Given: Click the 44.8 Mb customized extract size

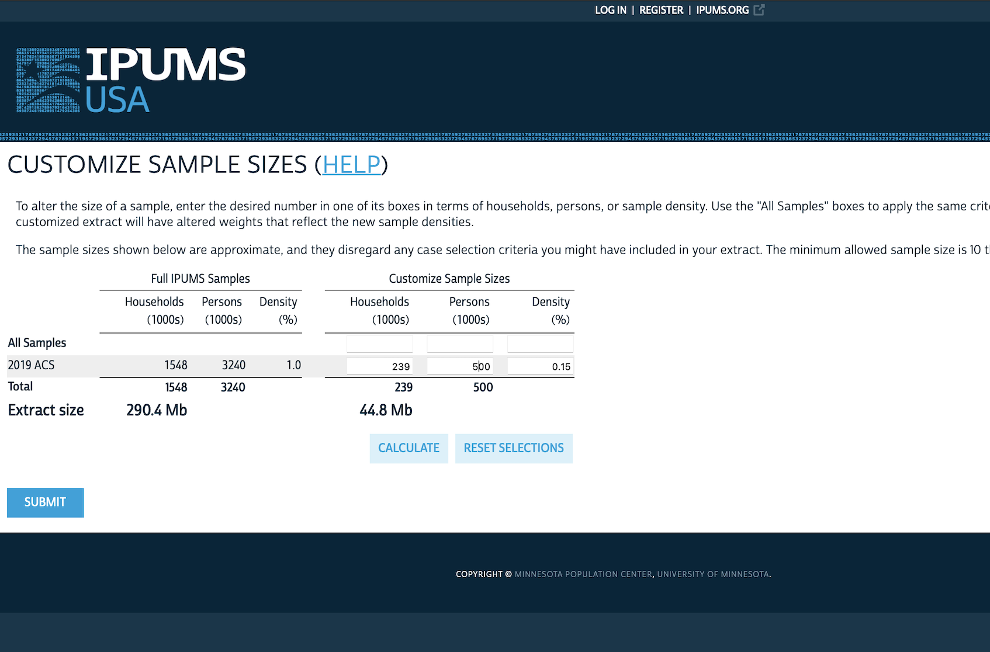Looking at the screenshot, I should (x=386, y=410).
